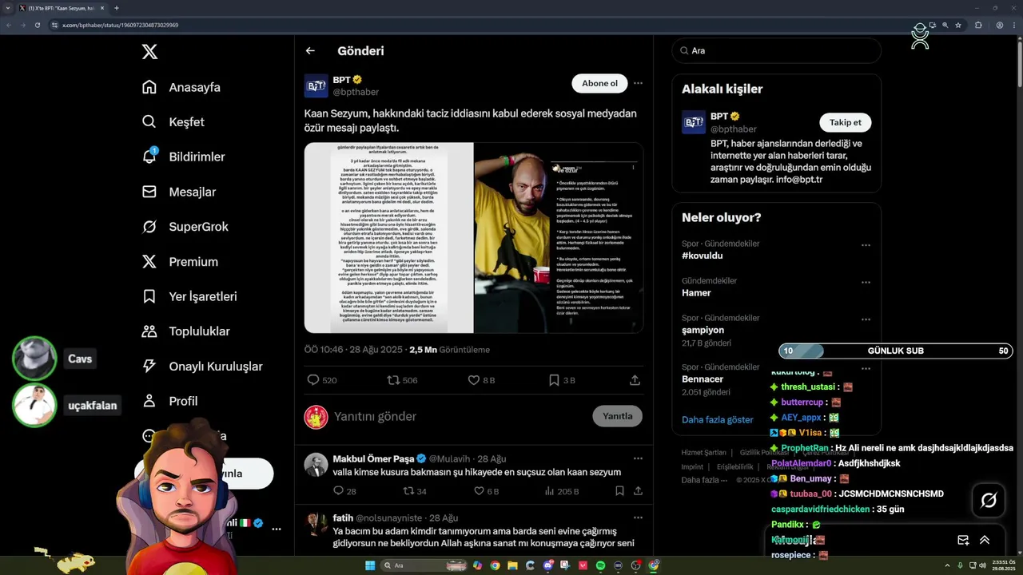Screen dimensions: 1023x575
Task: Expand the messages drawer with double chevron
Action: coord(985,540)
